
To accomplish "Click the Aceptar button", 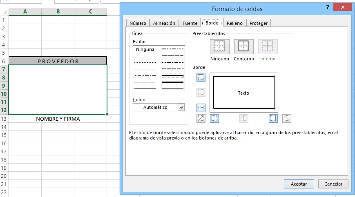I will tap(299, 184).
